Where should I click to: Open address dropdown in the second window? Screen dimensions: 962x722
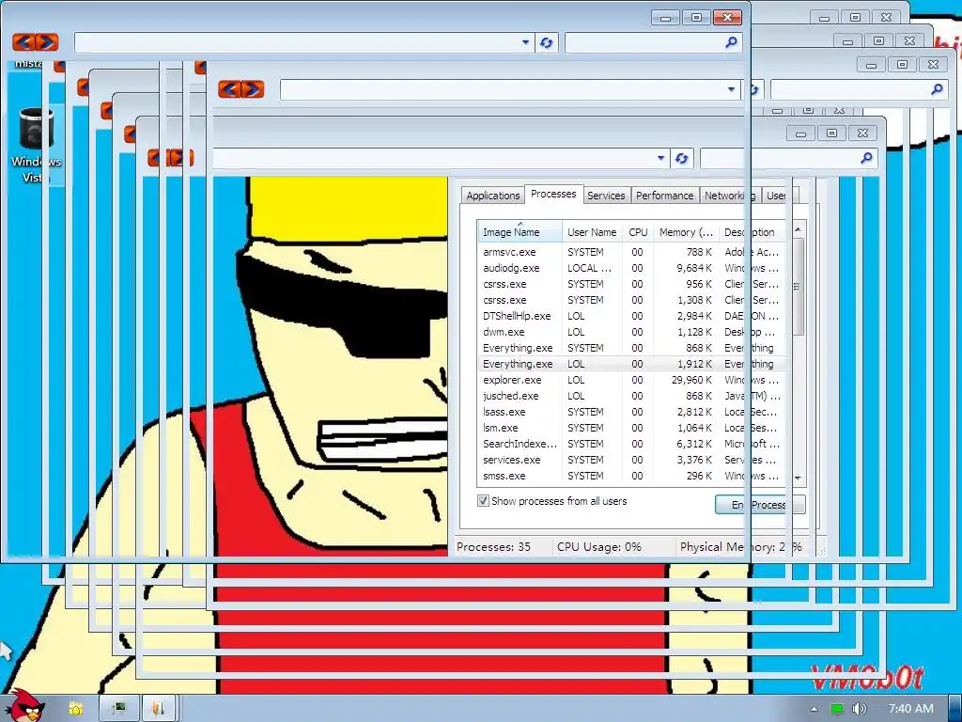[731, 89]
